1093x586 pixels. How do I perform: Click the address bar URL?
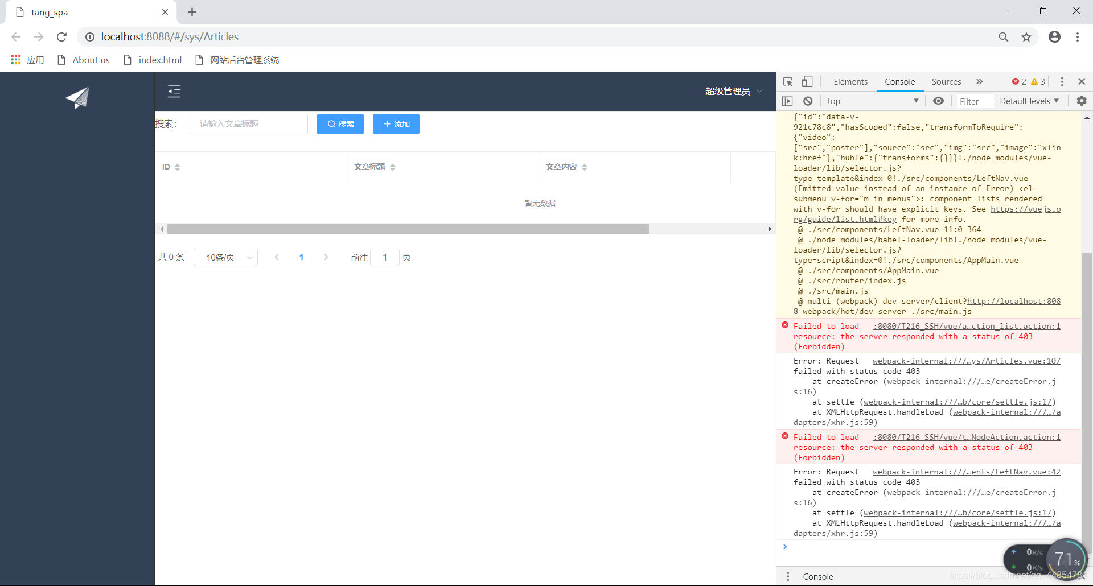[170, 37]
